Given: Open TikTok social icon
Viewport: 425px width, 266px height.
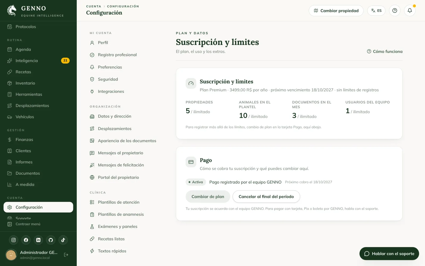Looking at the screenshot, I should [63, 240].
